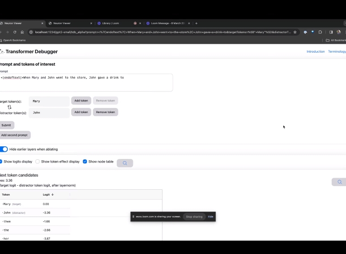Screen dimensions: 346x254
Task: Select the John (distractor) row
Action: pyautogui.click(x=35, y=212)
